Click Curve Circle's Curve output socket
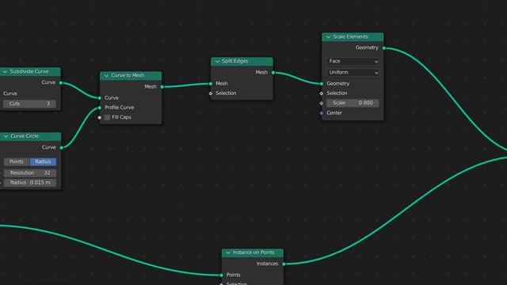 (x=61, y=148)
